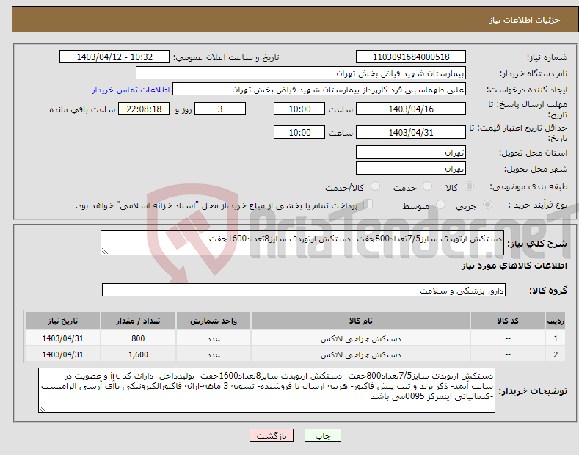Click the توضیحات خریدار textarea

click(x=266, y=390)
